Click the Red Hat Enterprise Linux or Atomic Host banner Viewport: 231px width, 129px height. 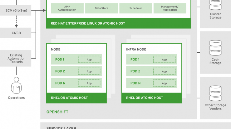coord(119,23)
